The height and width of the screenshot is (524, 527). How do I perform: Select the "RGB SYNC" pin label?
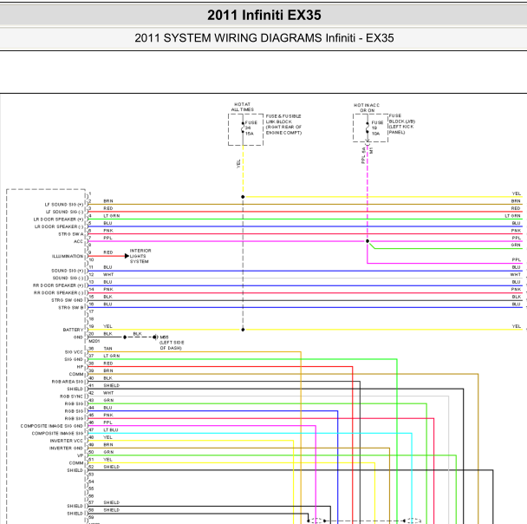71,396
